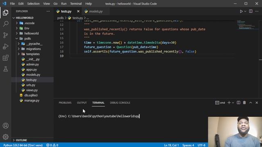Open the Run and Debug view
This screenshot has width=262, height=147.
pos(5,46)
